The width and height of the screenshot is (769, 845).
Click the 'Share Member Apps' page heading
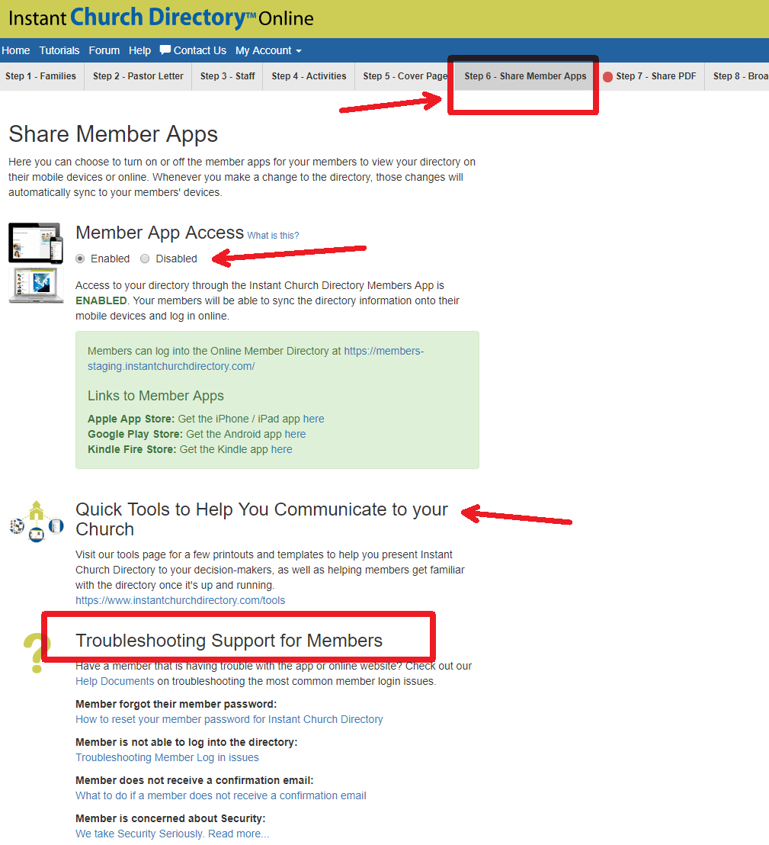pyautogui.click(x=113, y=134)
